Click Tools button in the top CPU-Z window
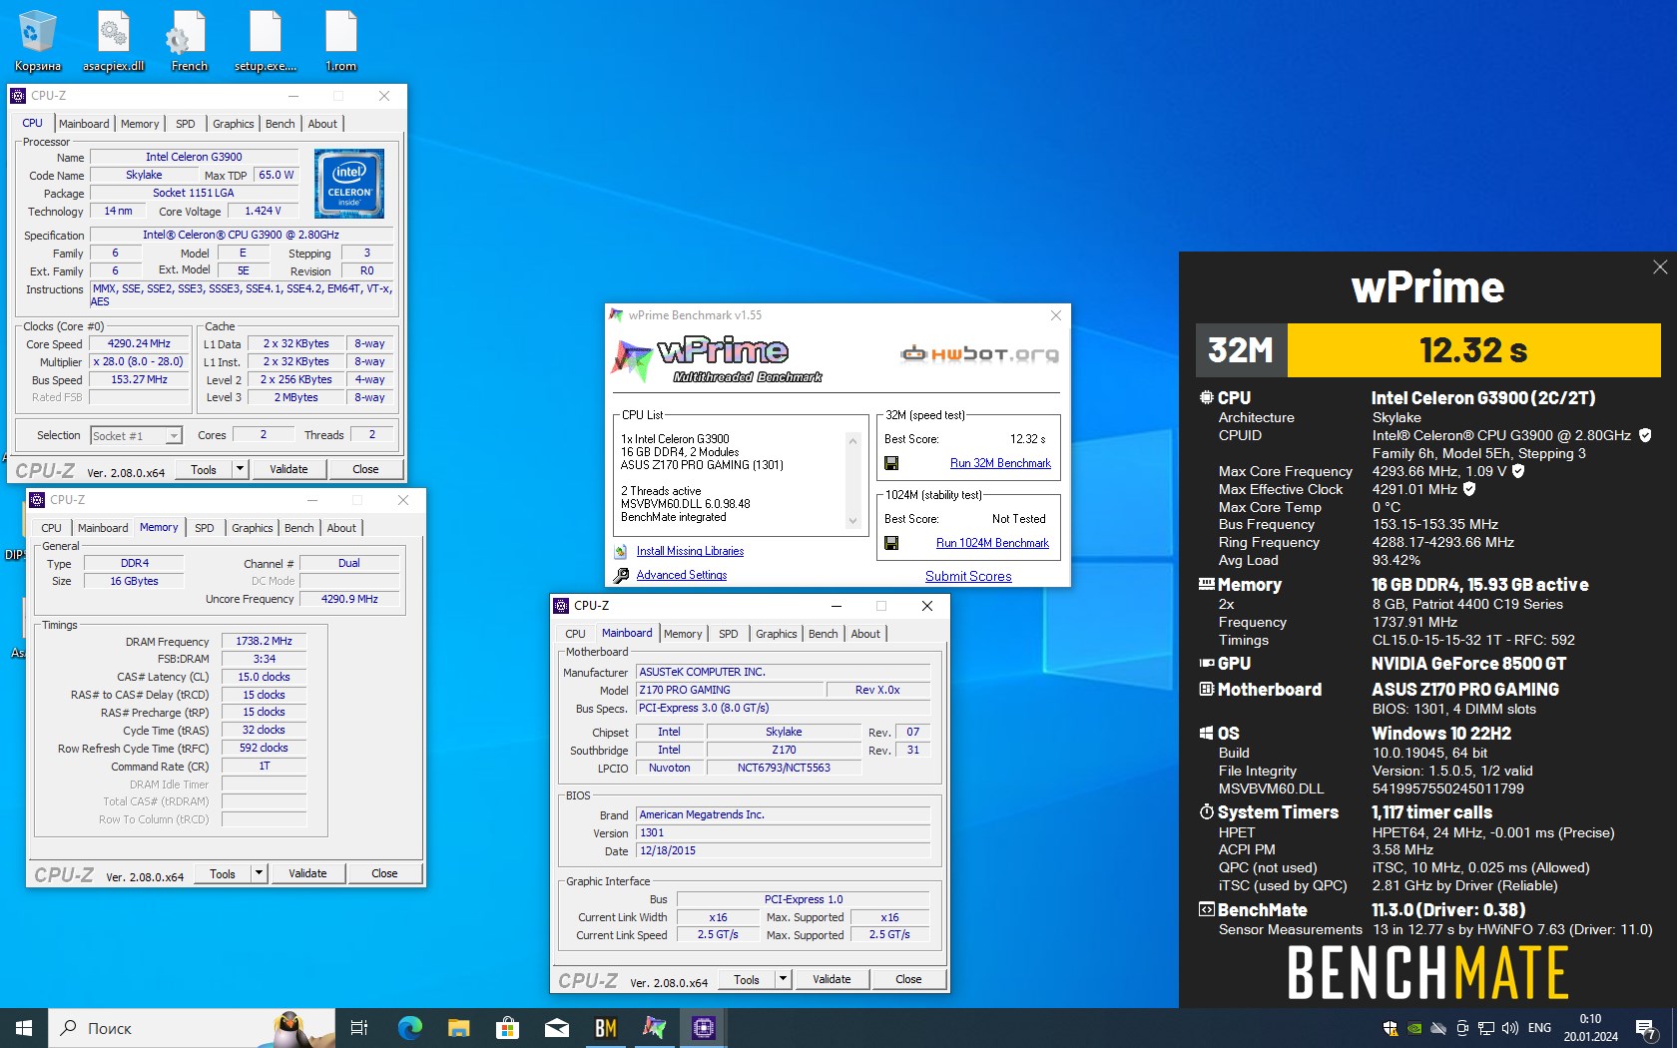This screenshot has height=1048, width=1677. click(204, 469)
